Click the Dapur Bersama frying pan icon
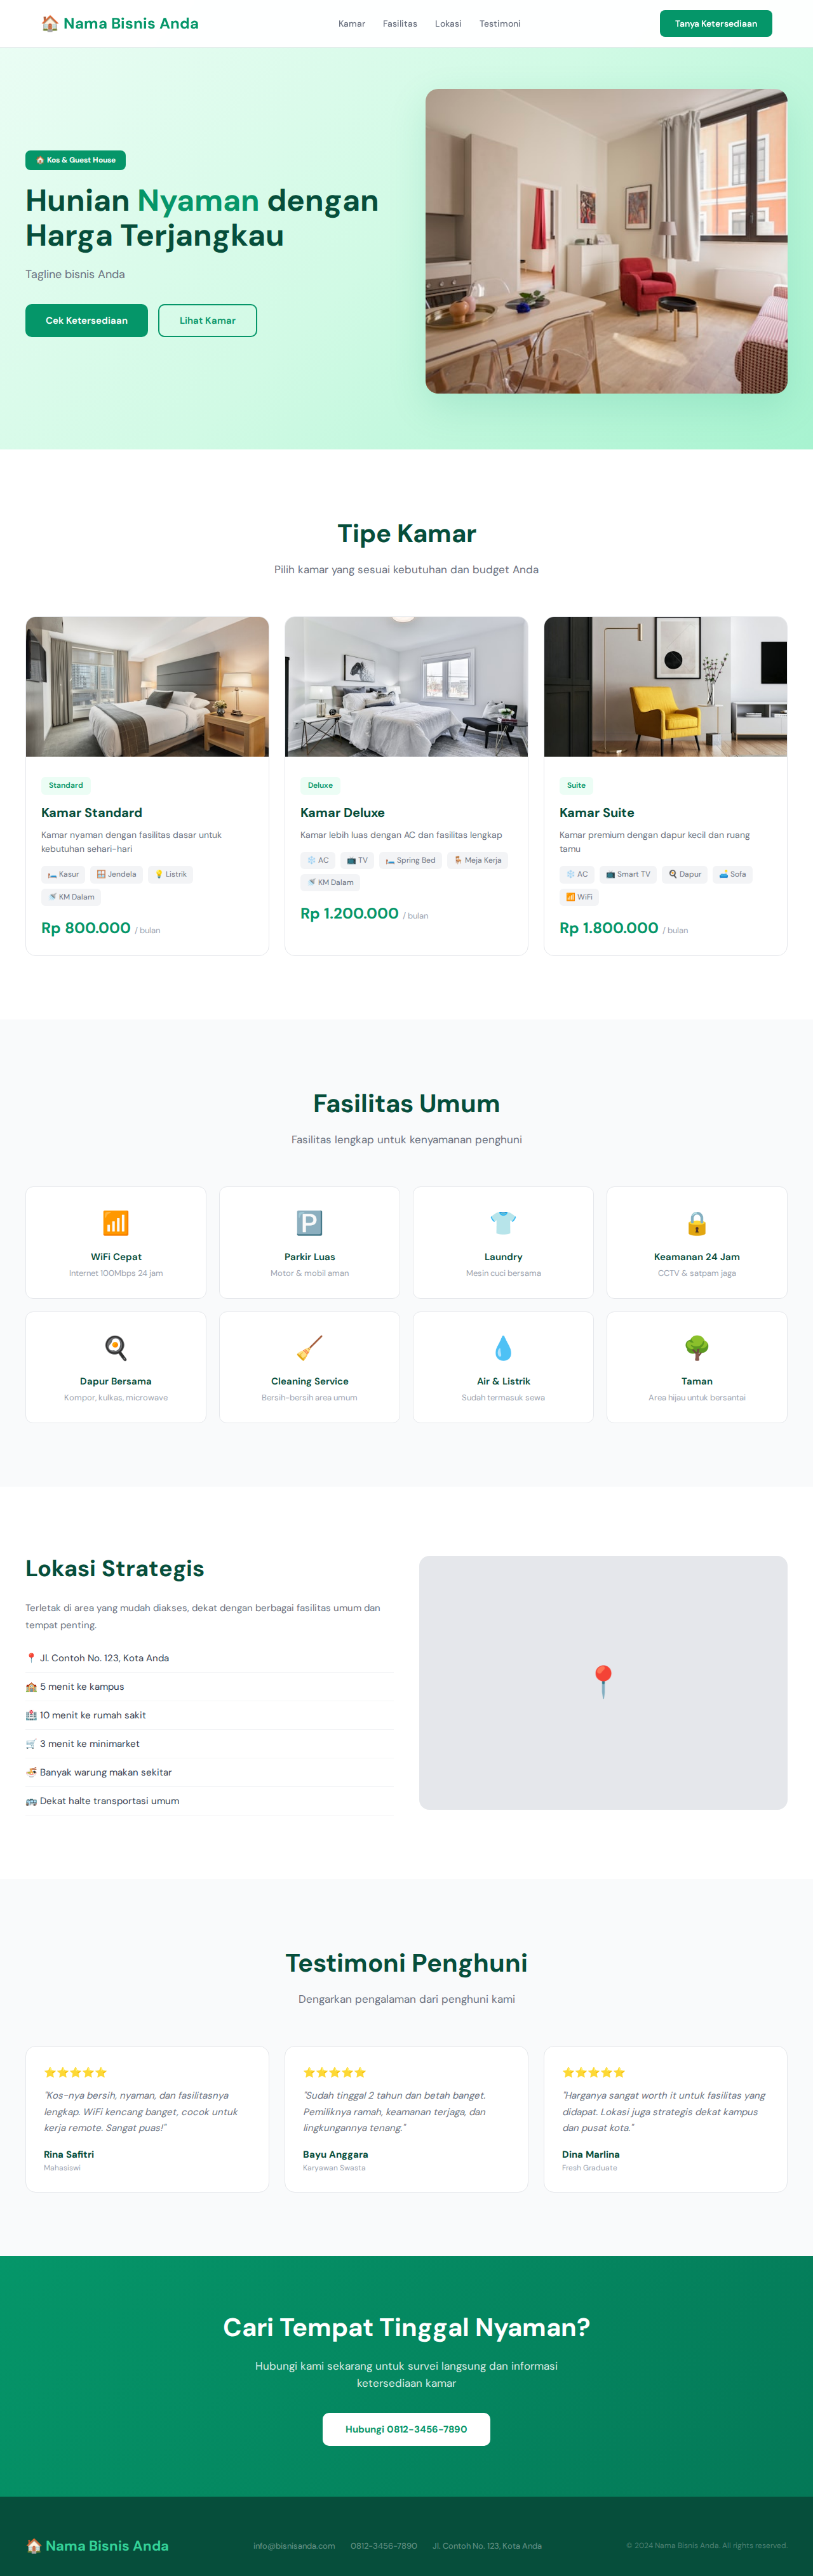813x2576 pixels. point(116,1347)
